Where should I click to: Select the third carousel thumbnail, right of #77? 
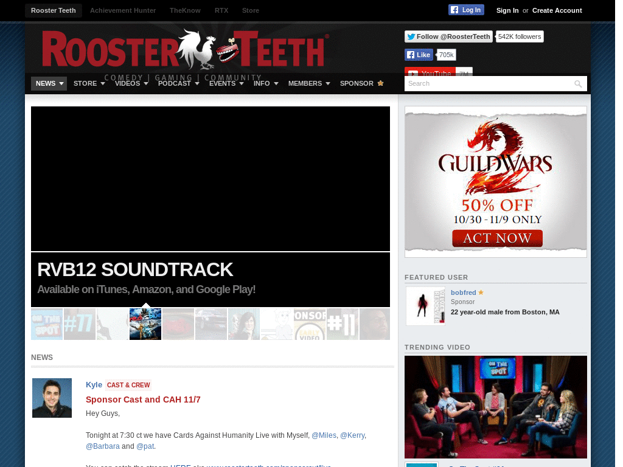tap(113, 324)
